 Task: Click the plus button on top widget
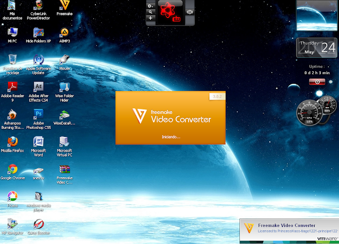(150, 18)
